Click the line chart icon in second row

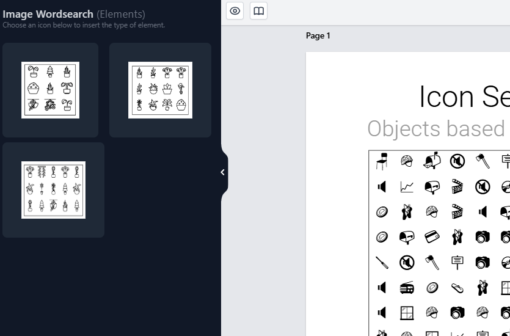(x=407, y=187)
